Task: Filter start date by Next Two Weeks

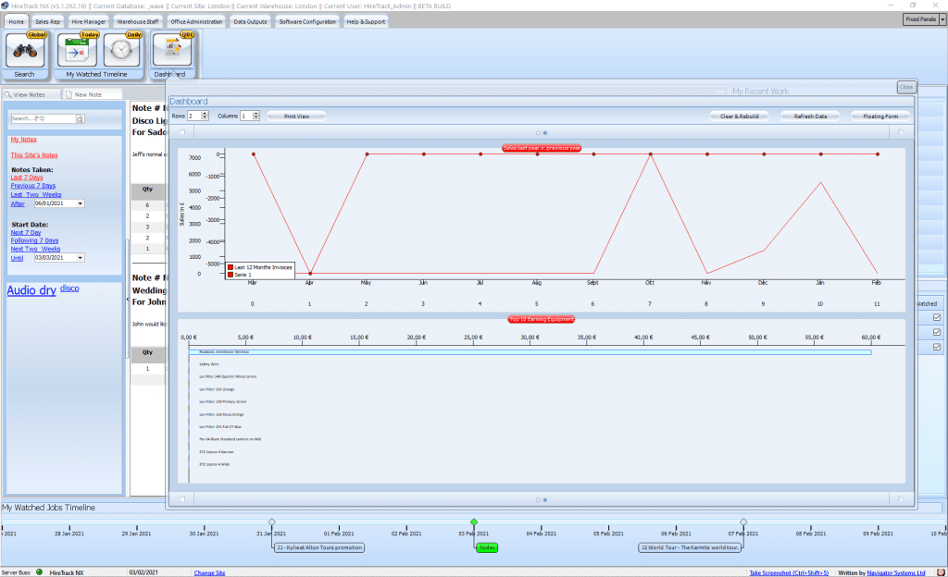Action: click(35, 249)
